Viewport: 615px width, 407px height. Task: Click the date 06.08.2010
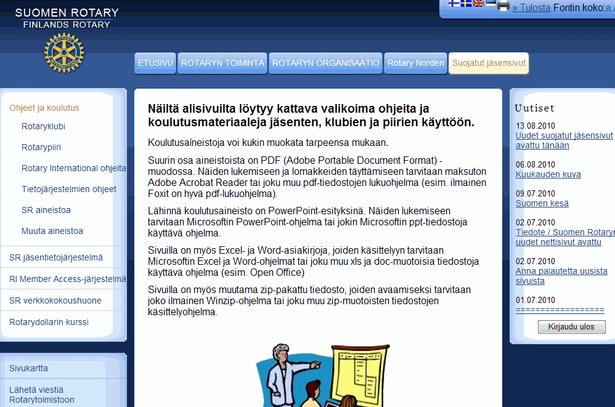tap(536, 164)
